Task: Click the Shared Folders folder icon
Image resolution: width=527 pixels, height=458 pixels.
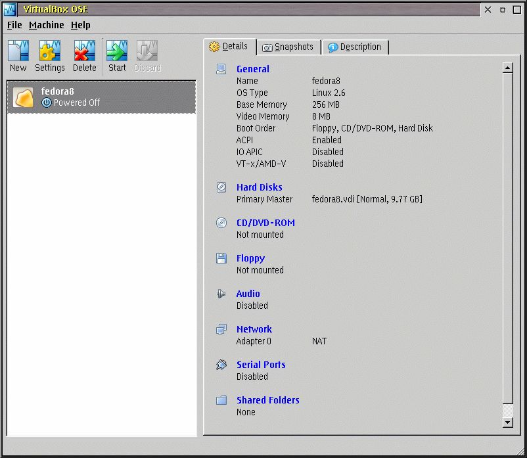Action: (221, 400)
